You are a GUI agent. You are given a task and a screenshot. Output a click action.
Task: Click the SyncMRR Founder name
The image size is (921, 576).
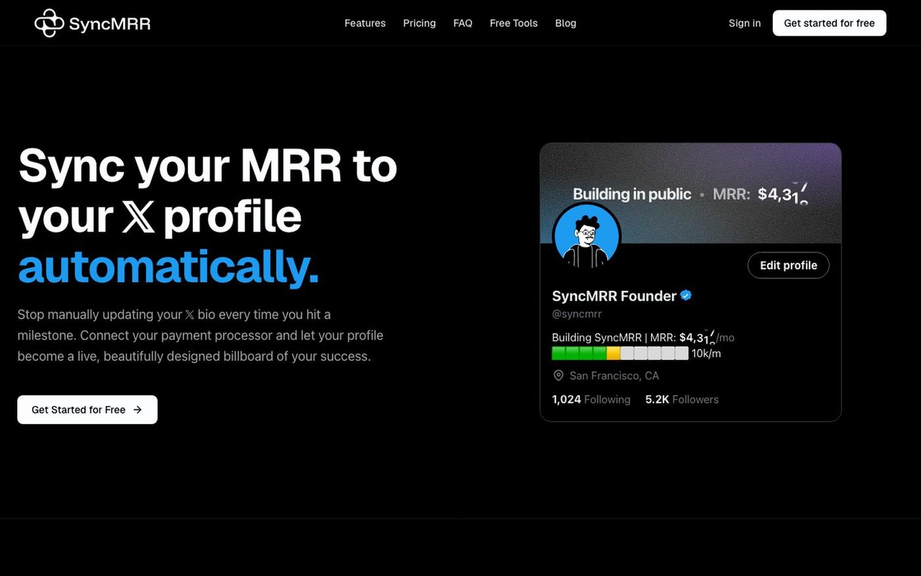pos(614,296)
